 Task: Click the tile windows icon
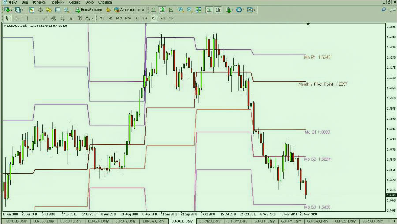click(198, 10)
